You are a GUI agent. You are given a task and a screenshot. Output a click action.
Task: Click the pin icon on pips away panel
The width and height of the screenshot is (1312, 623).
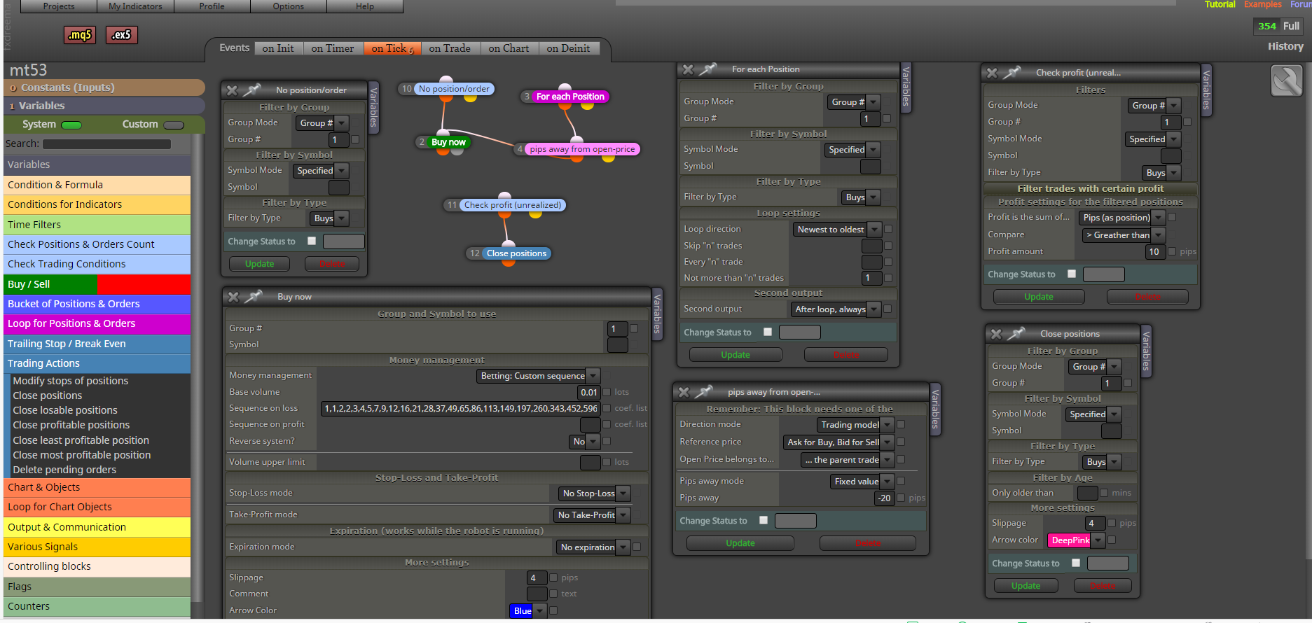pyautogui.click(x=703, y=391)
